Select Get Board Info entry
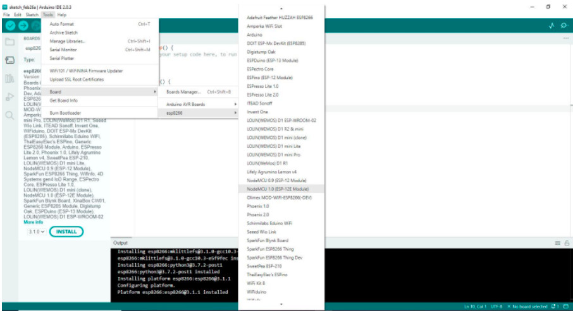This screenshot has width=573, height=311. click(x=100, y=101)
